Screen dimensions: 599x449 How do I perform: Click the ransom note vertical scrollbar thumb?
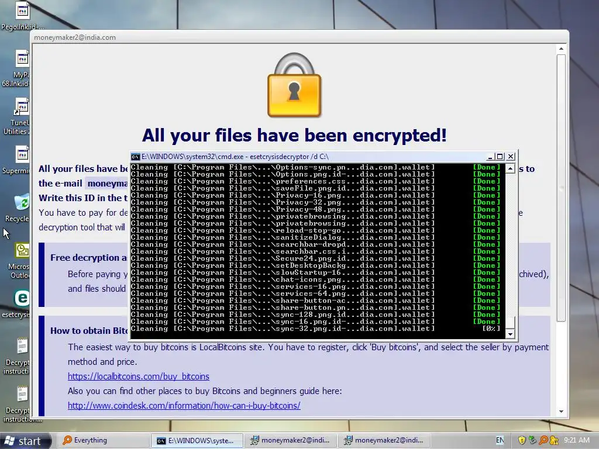pyautogui.click(x=561, y=188)
